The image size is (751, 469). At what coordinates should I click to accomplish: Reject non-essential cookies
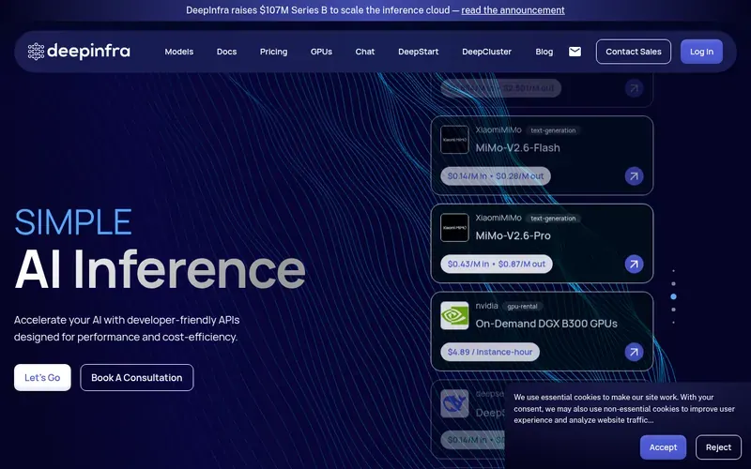coord(718,447)
